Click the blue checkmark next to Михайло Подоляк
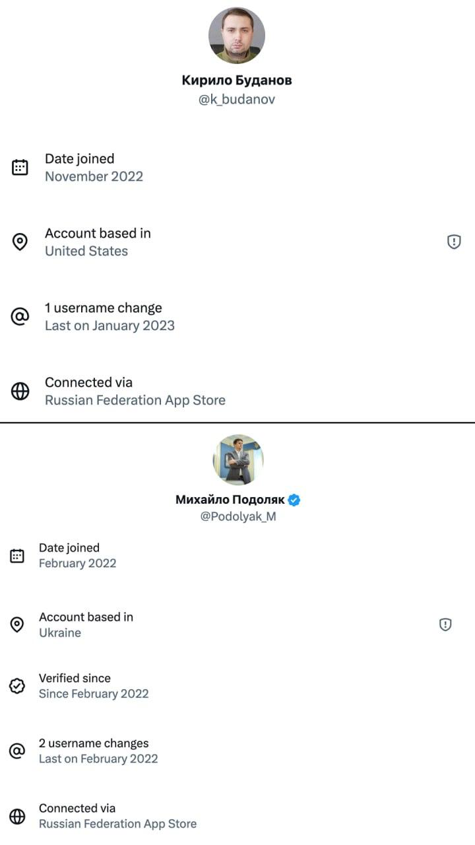This screenshot has height=845, width=475. [295, 500]
